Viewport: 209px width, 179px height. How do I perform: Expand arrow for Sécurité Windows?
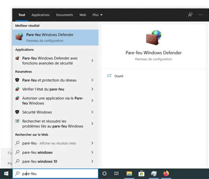click(x=92, y=112)
